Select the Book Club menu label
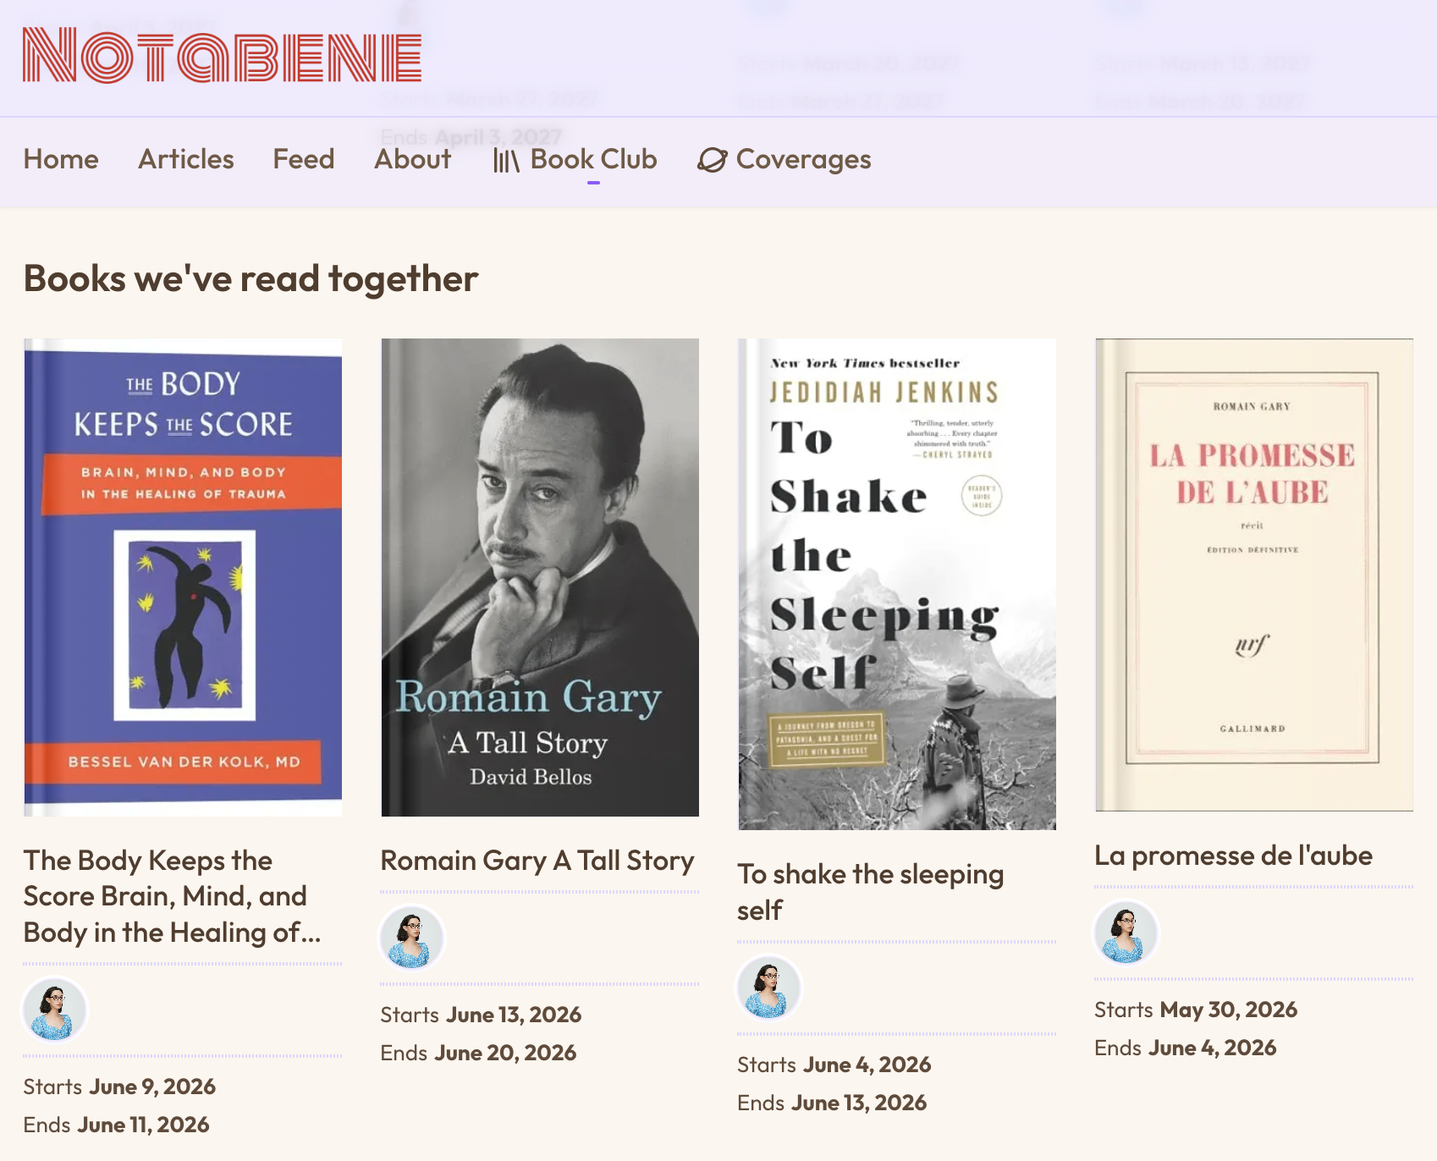1437x1161 pixels. point(594,159)
